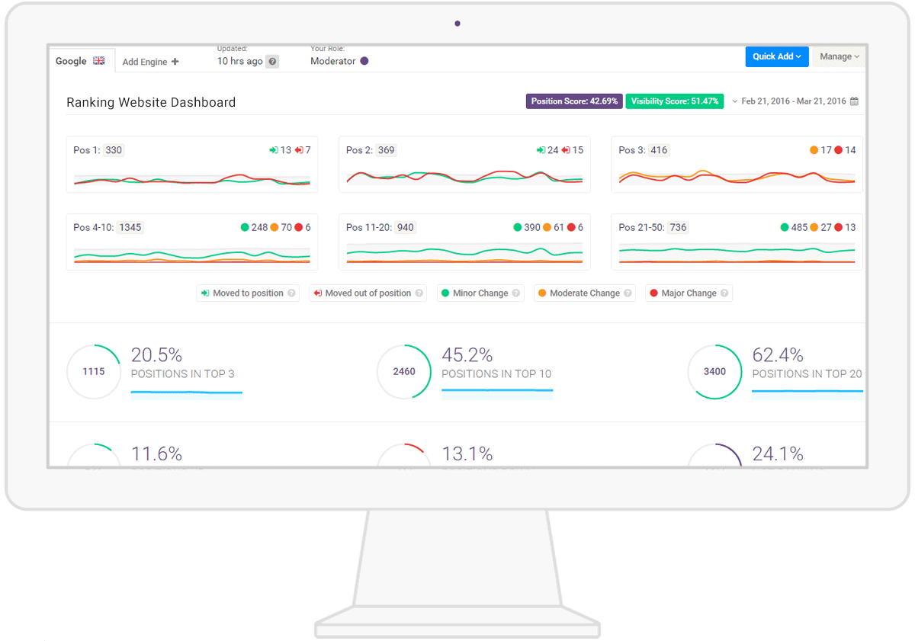Click the help icon next to Updated time
Image resolution: width=915 pixels, height=641 pixels.
[x=273, y=60]
